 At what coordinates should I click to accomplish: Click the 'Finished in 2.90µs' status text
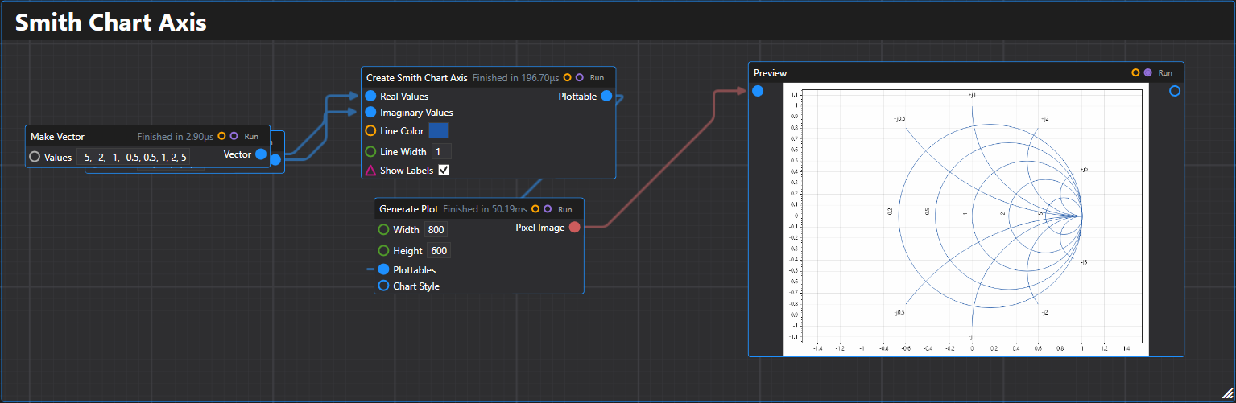[175, 137]
